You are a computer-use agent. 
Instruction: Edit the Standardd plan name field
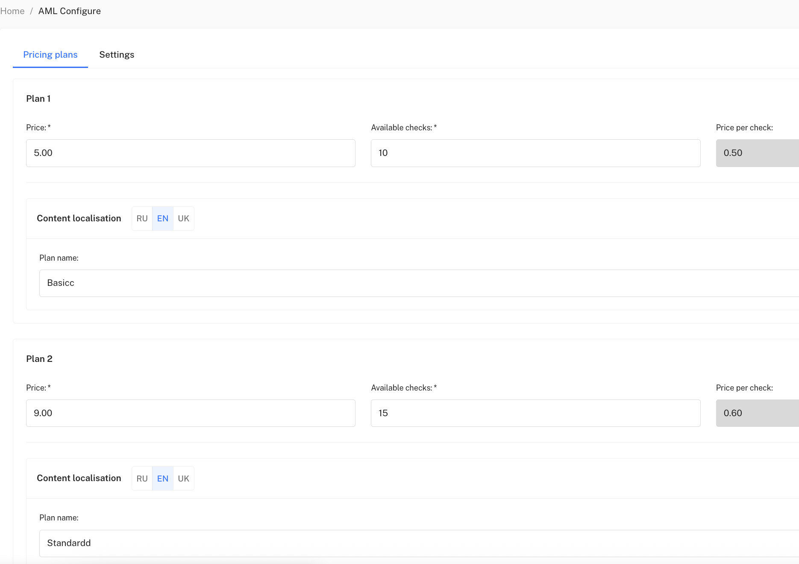point(419,543)
